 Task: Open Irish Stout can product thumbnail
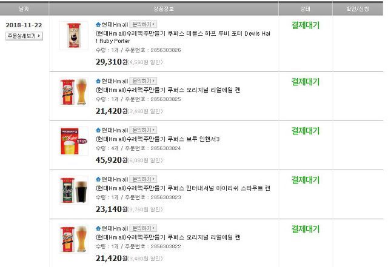[x=74, y=190]
